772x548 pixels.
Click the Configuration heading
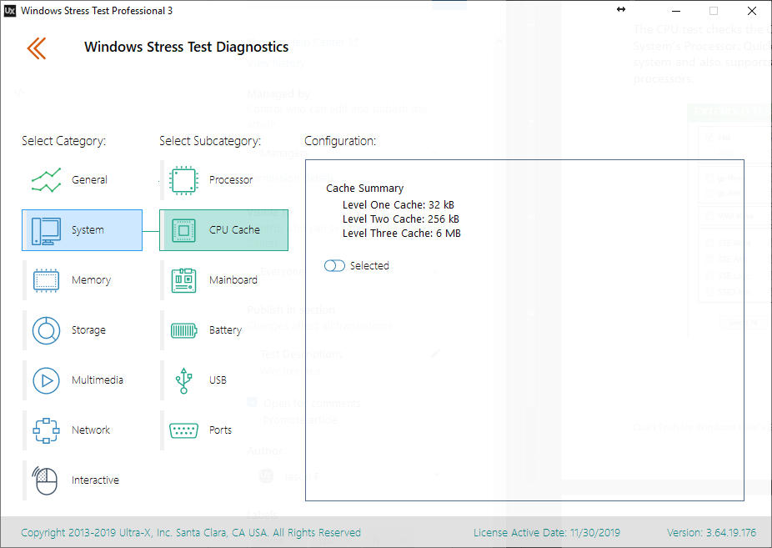tap(340, 141)
